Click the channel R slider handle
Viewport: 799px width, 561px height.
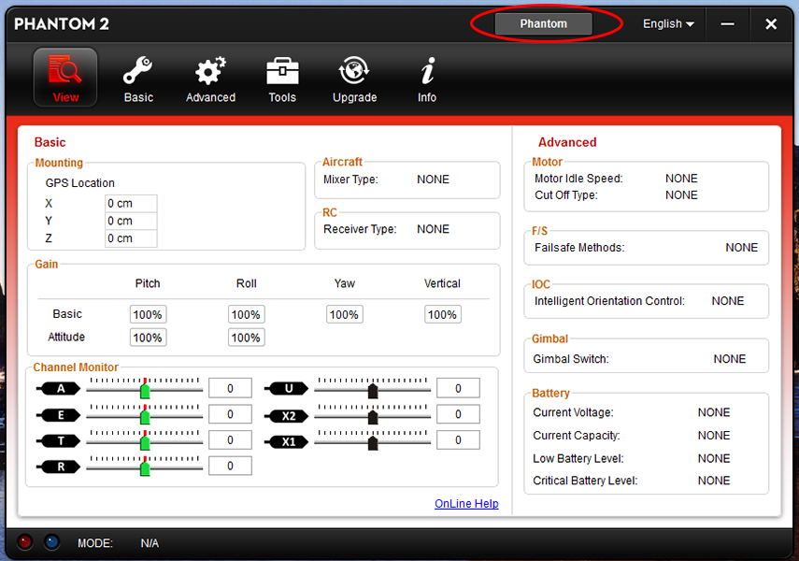(x=145, y=468)
